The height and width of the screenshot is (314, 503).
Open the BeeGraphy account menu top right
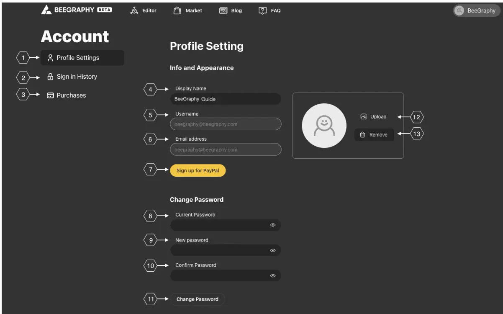point(476,10)
